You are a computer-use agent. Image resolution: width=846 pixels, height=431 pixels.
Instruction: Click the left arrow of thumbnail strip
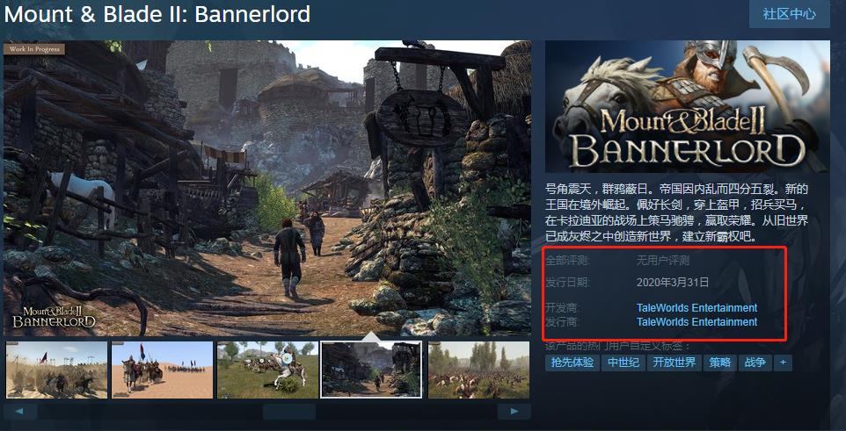point(20,412)
